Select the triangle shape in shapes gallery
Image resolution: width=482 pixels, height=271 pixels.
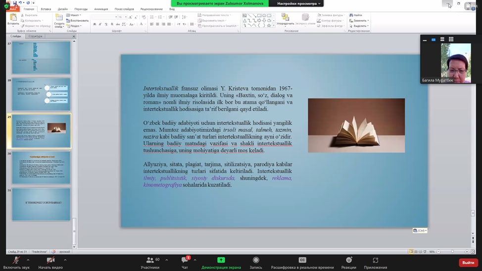[x=244, y=21]
